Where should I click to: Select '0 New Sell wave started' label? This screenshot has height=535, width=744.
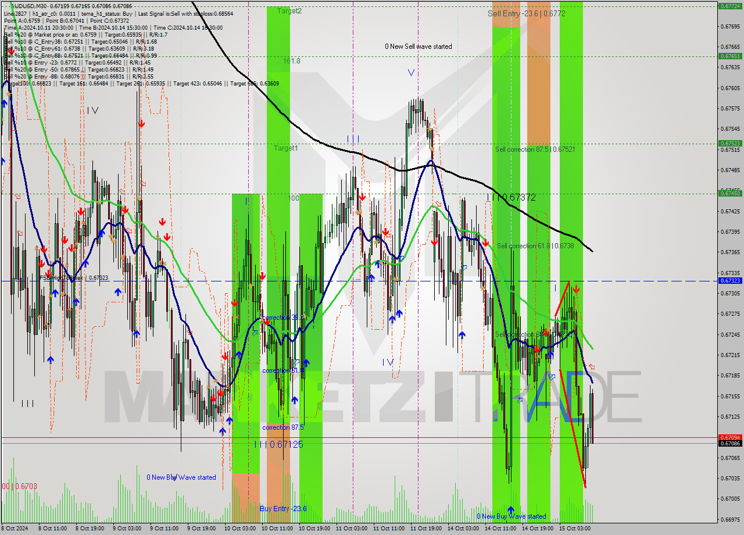click(418, 47)
